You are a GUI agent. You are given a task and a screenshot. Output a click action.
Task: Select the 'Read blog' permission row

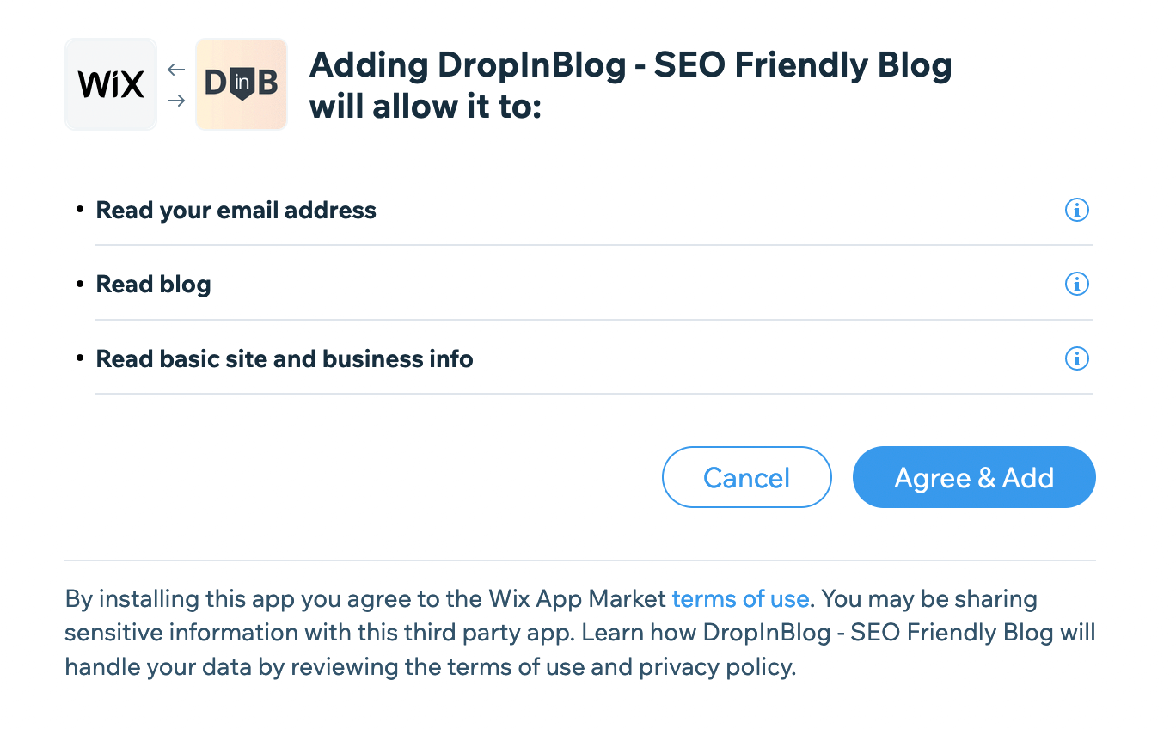point(153,284)
